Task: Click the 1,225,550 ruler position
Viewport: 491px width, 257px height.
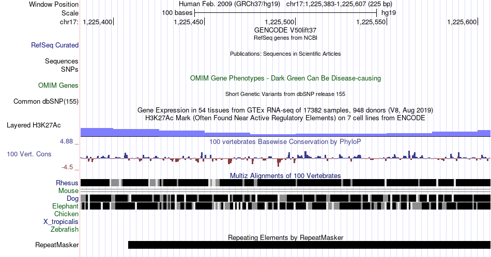Action: (371, 22)
